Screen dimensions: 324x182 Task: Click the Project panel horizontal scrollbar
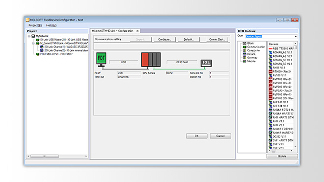click(x=57, y=156)
